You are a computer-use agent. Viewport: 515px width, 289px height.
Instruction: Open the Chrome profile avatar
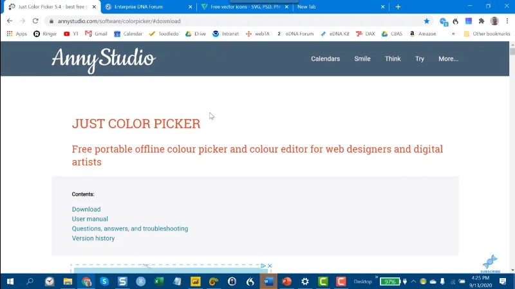point(494,21)
